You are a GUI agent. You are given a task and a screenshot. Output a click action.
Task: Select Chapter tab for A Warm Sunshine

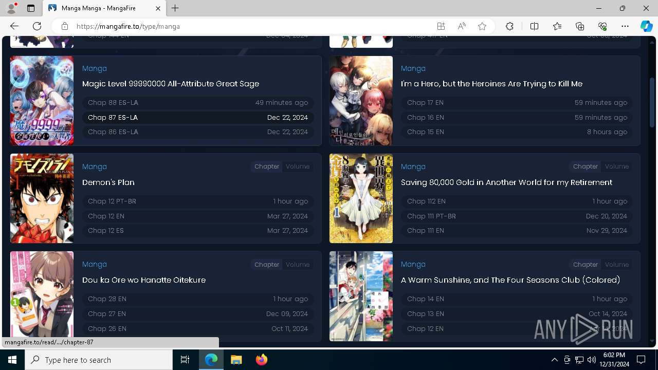(586, 265)
